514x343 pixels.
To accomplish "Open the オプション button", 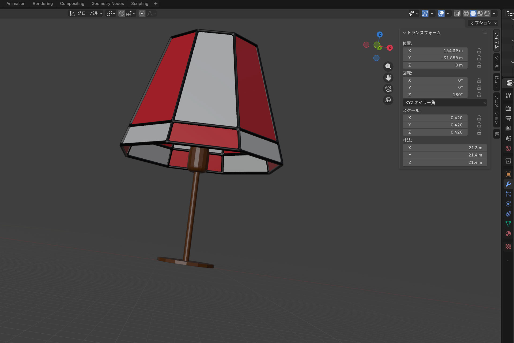I will tap(483, 23).
